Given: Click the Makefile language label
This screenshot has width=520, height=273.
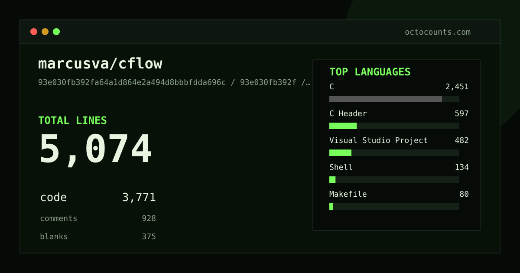Looking at the screenshot, I should (348, 194).
